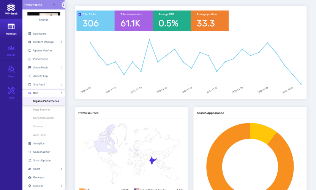The image size is (316, 190).
Task: Click the Uptime Monitor screen icon
Action: pos(30,51)
